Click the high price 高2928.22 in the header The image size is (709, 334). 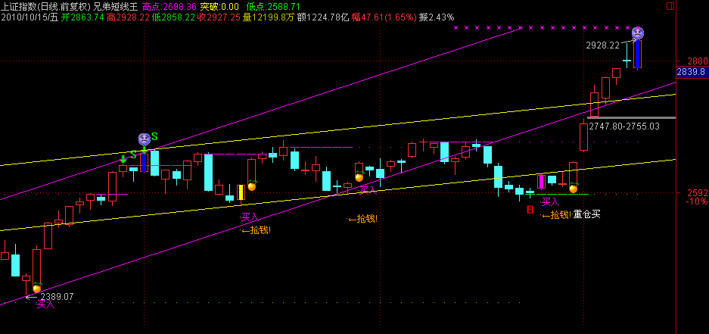(x=129, y=17)
